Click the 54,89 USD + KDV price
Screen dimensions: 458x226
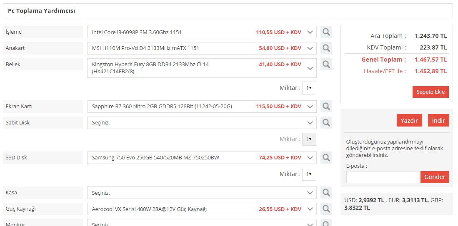(280, 48)
